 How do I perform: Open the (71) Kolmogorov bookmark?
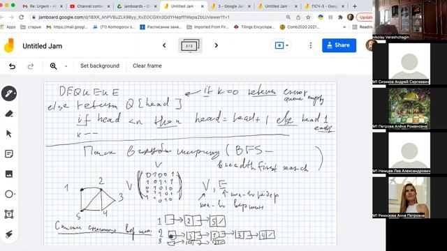pos(114,26)
